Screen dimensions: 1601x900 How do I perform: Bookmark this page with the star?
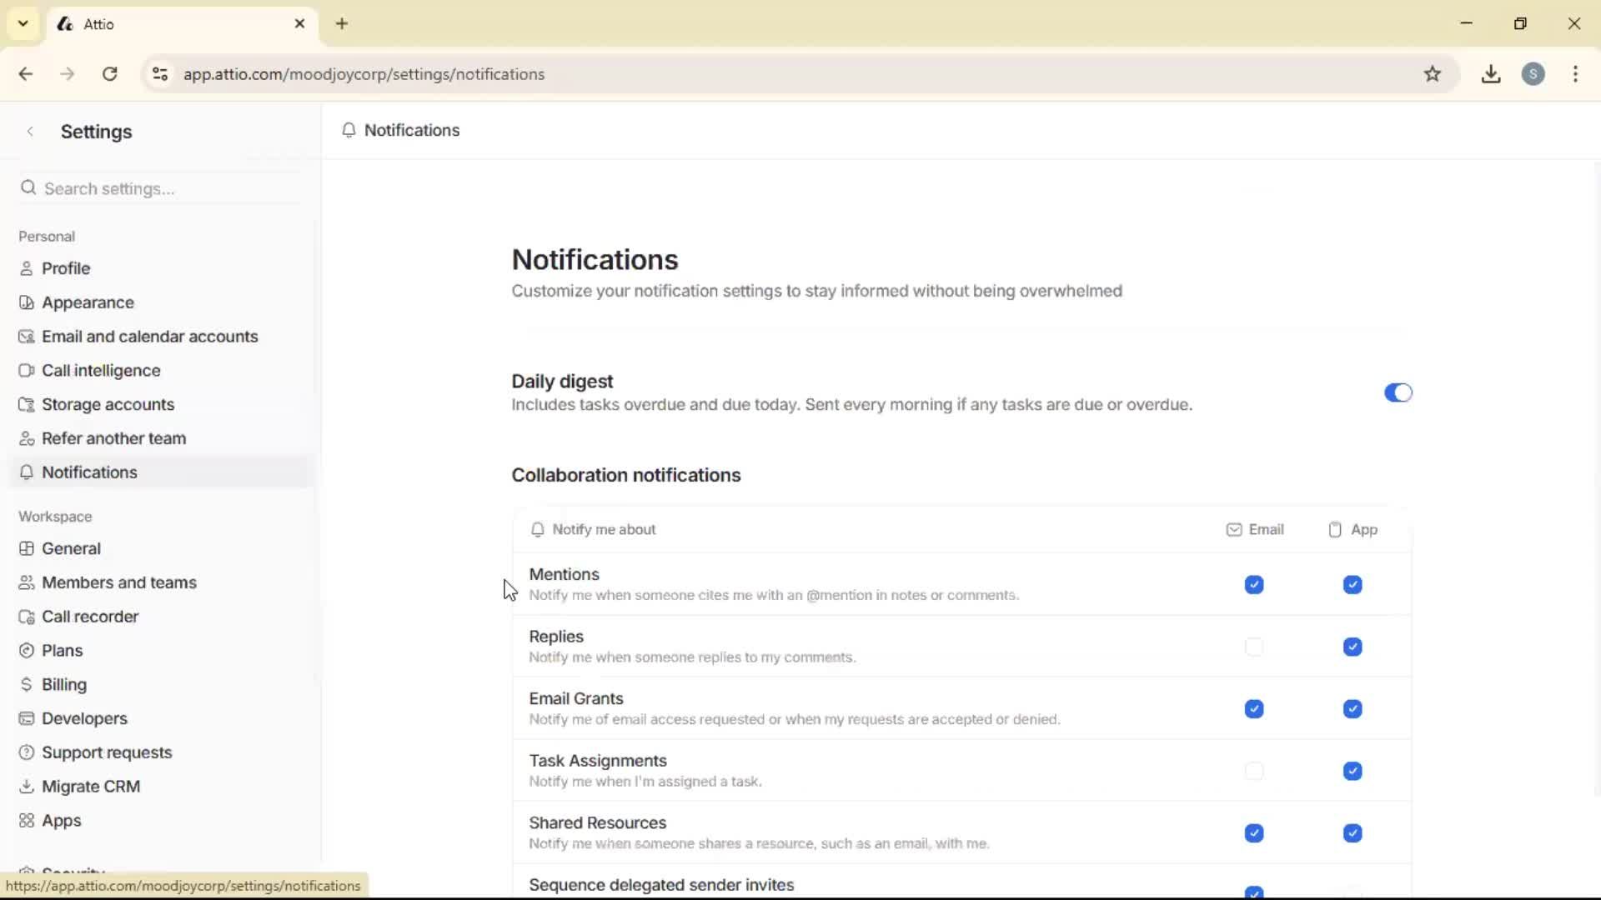pyautogui.click(x=1433, y=73)
